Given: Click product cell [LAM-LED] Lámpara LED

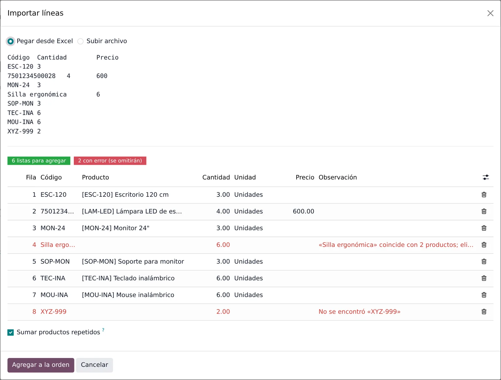Looking at the screenshot, I should pos(132,211).
